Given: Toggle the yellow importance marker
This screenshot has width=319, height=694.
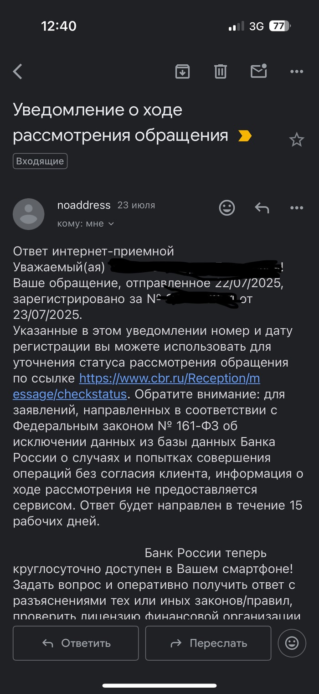Looking at the screenshot, I should tap(245, 136).
